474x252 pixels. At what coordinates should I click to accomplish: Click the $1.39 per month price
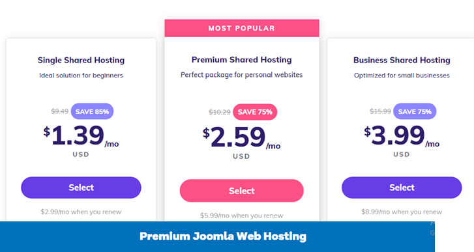[81, 136]
